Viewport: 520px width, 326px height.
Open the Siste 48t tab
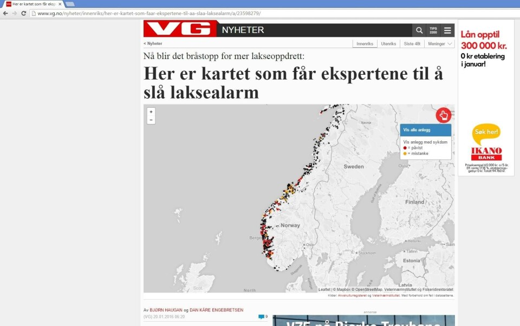click(x=412, y=44)
